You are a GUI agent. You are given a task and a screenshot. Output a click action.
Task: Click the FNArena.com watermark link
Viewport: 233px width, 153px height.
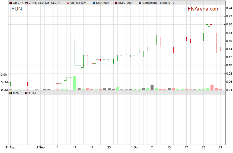click(203, 9)
